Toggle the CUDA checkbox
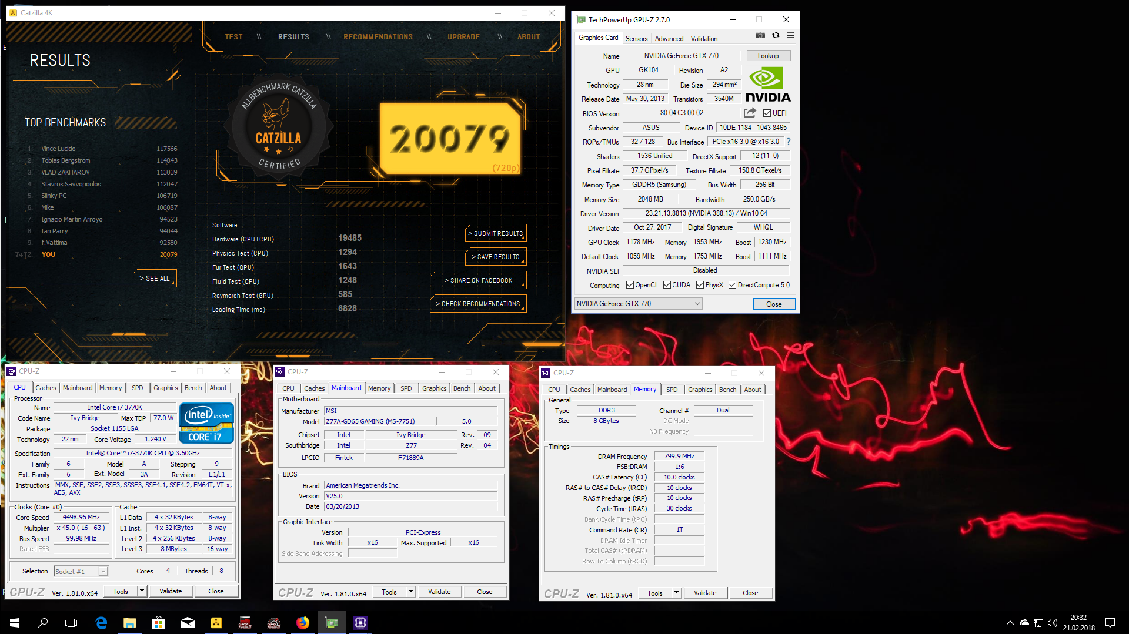 coord(667,285)
